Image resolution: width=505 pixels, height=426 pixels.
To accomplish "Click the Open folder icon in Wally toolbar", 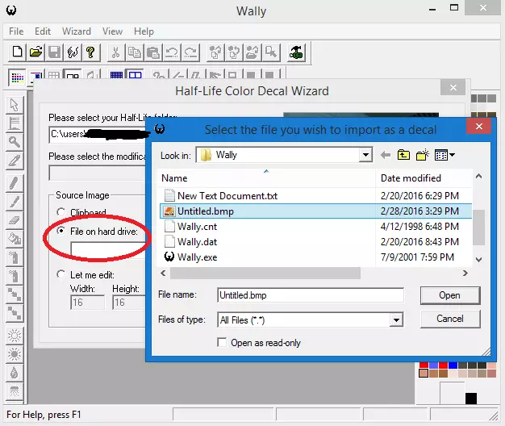I will [x=35, y=52].
